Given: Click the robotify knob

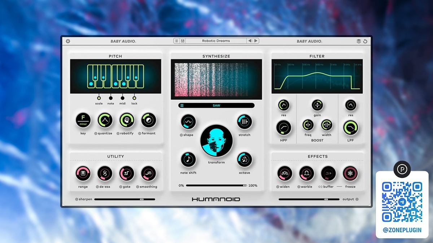Looking at the screenshot, I should coord(127,120).
